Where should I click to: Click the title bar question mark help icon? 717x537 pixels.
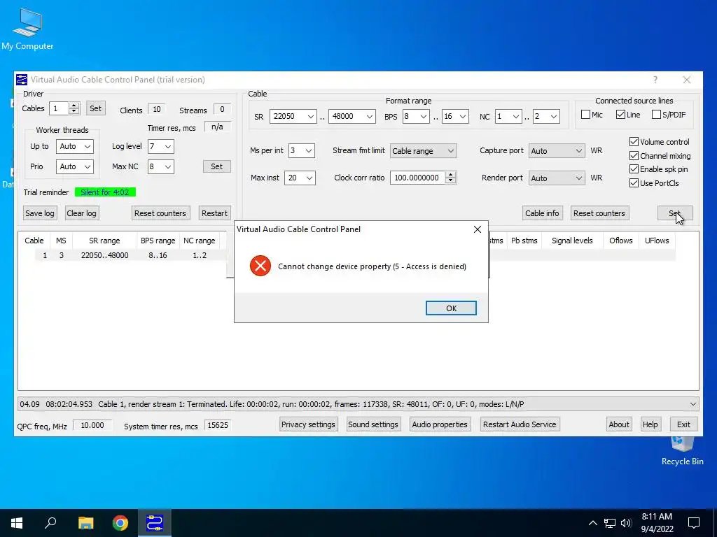click(655, 80)
